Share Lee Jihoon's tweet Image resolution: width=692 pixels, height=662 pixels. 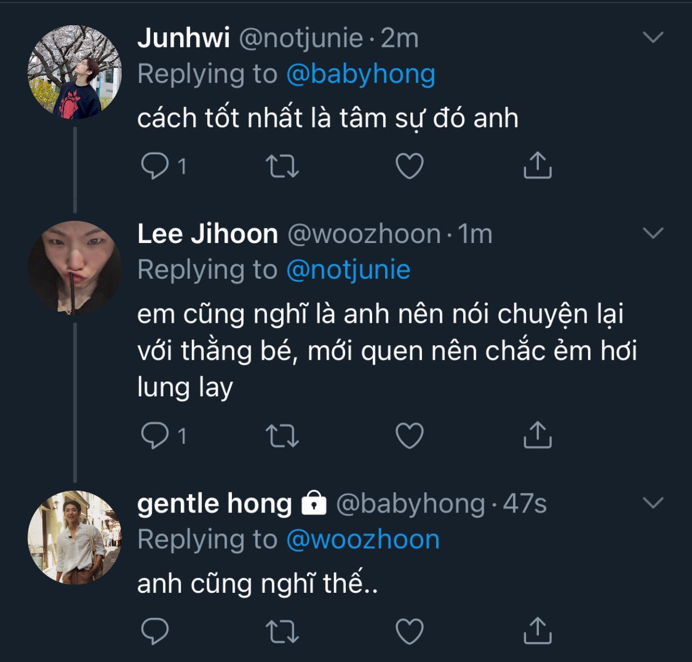[x=537, y=435]
